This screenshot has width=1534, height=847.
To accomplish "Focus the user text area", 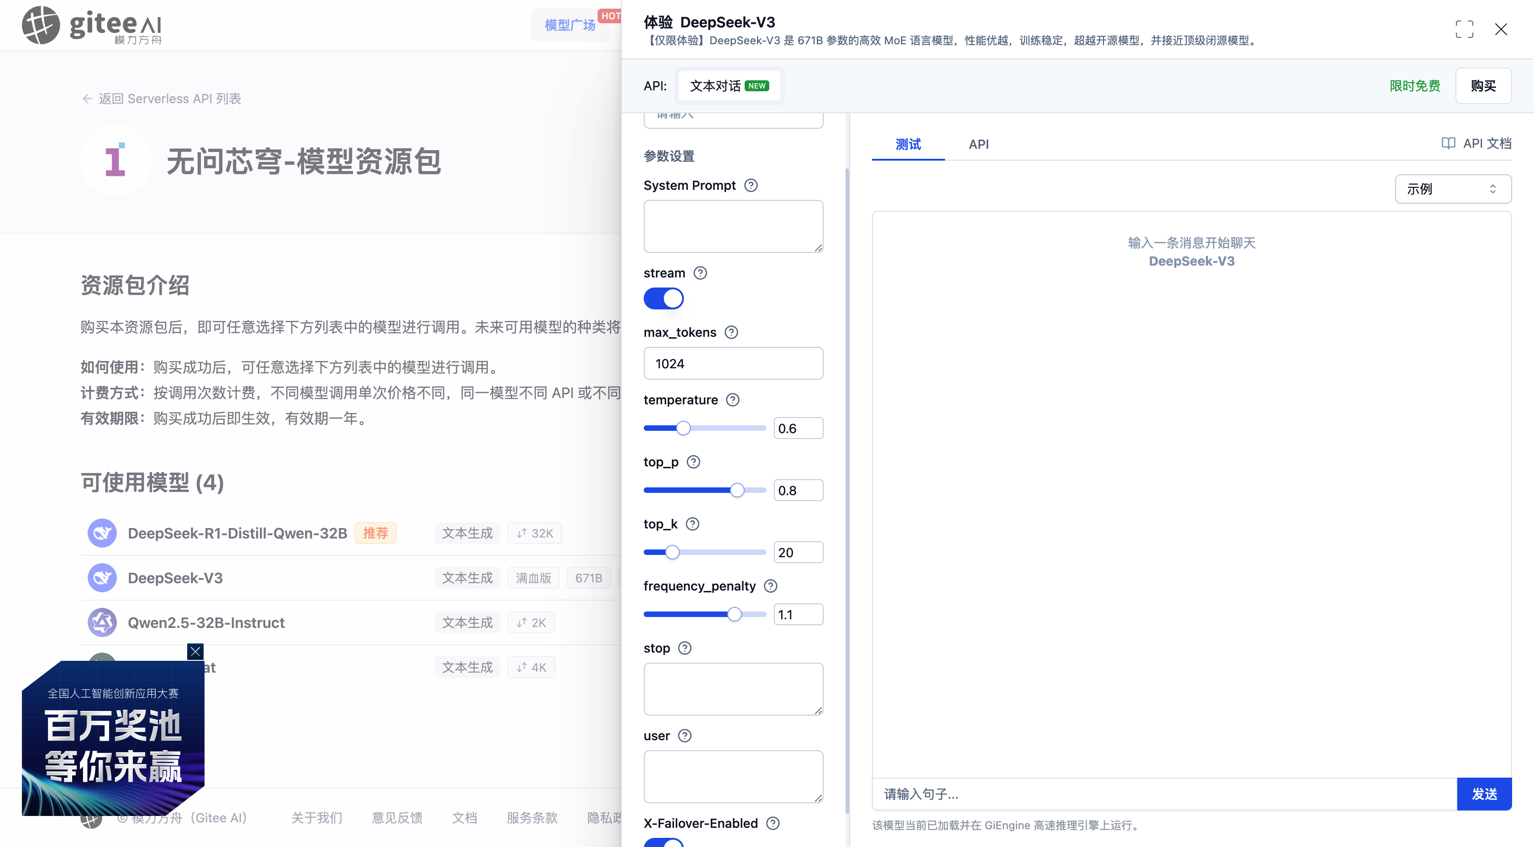I will 733,776.
